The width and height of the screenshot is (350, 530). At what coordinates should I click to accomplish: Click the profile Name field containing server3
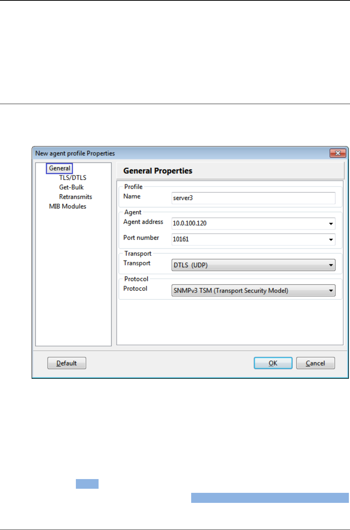tap(253, 198)
